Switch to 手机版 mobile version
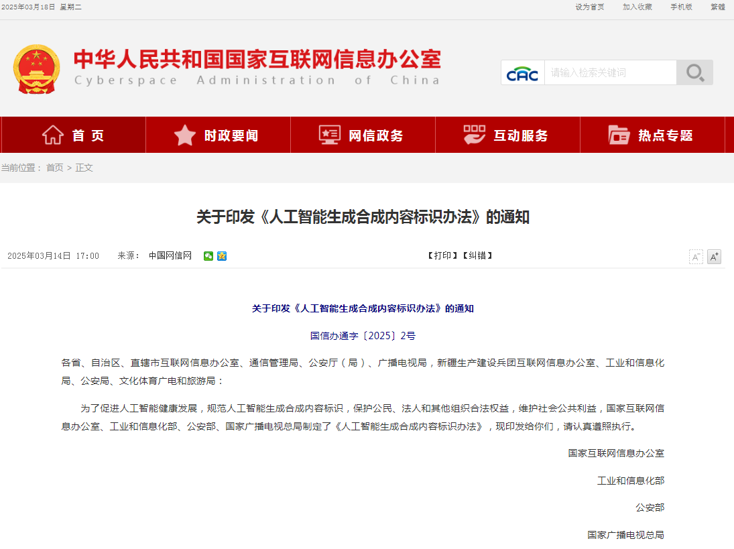This screenshot has height=549, width=734. click(681, 7)
